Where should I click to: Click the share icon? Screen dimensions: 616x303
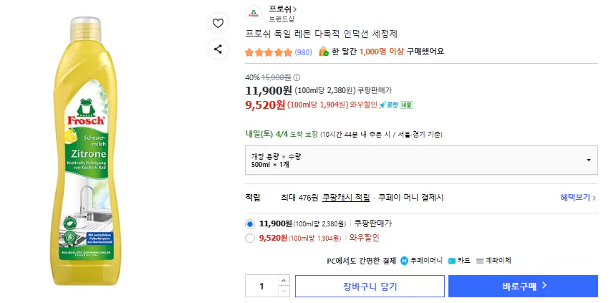click(218, 49)
